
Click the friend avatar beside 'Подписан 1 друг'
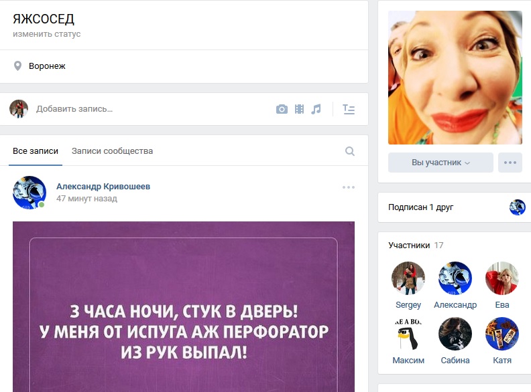517,207
